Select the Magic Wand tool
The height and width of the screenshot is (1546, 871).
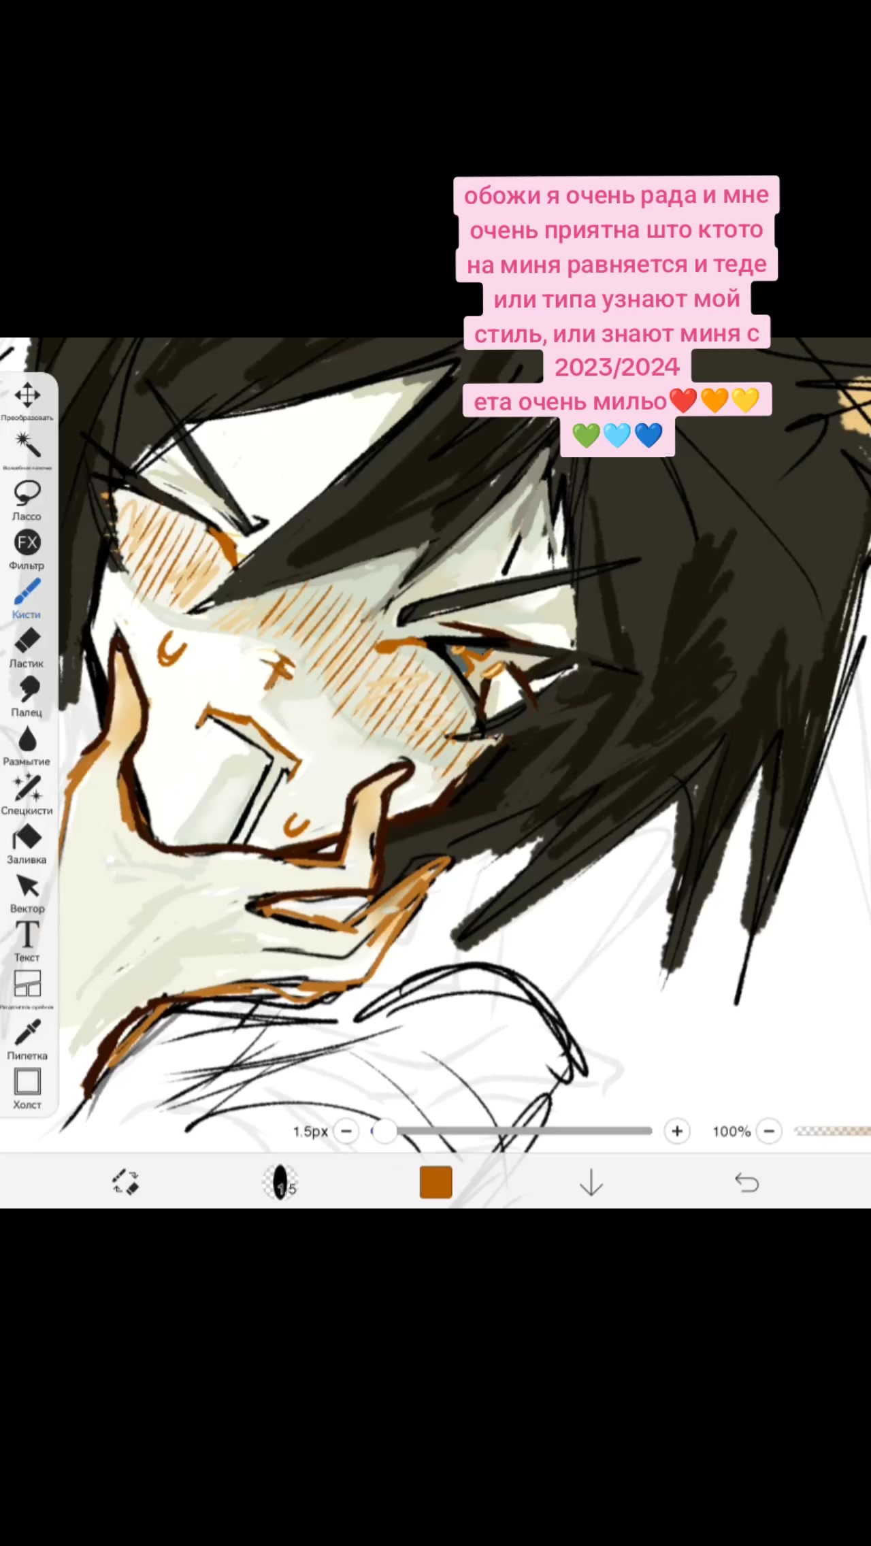[x=27, y=450]
